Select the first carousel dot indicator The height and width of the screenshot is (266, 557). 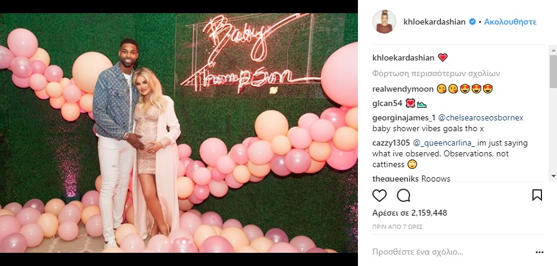coord(166,242)
